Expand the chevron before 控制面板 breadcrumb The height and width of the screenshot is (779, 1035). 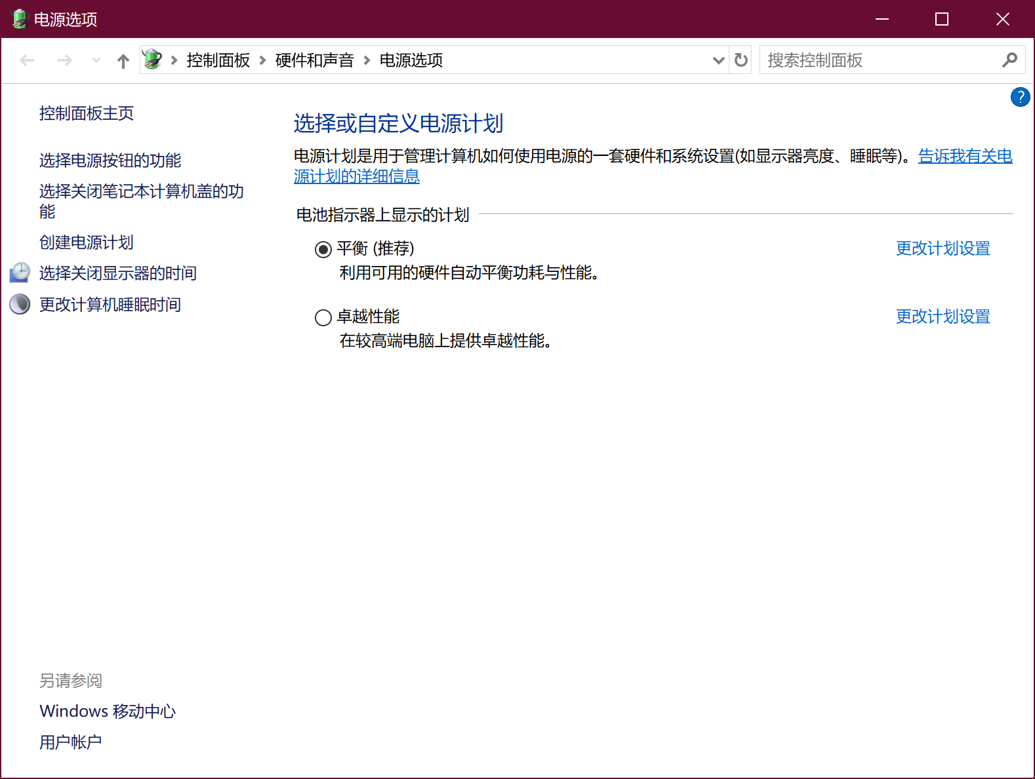(174, 60)
